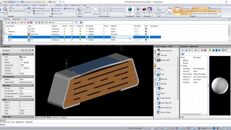Click the Materials explorer help icon
The width and height of the screenshot is (231, 130).
pyautogui.click(x=183, y=54)
